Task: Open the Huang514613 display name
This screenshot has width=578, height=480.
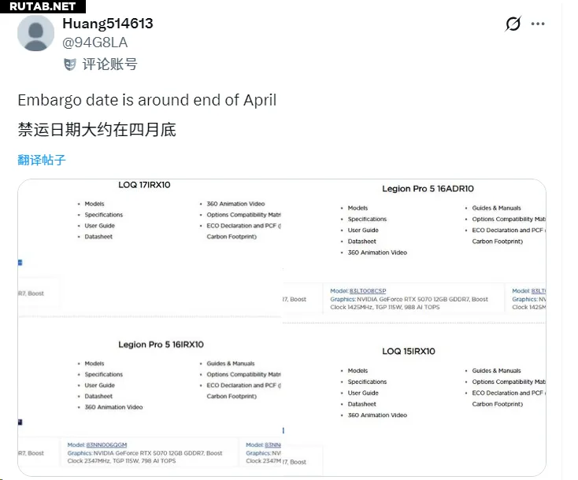Action: (108, 24)
